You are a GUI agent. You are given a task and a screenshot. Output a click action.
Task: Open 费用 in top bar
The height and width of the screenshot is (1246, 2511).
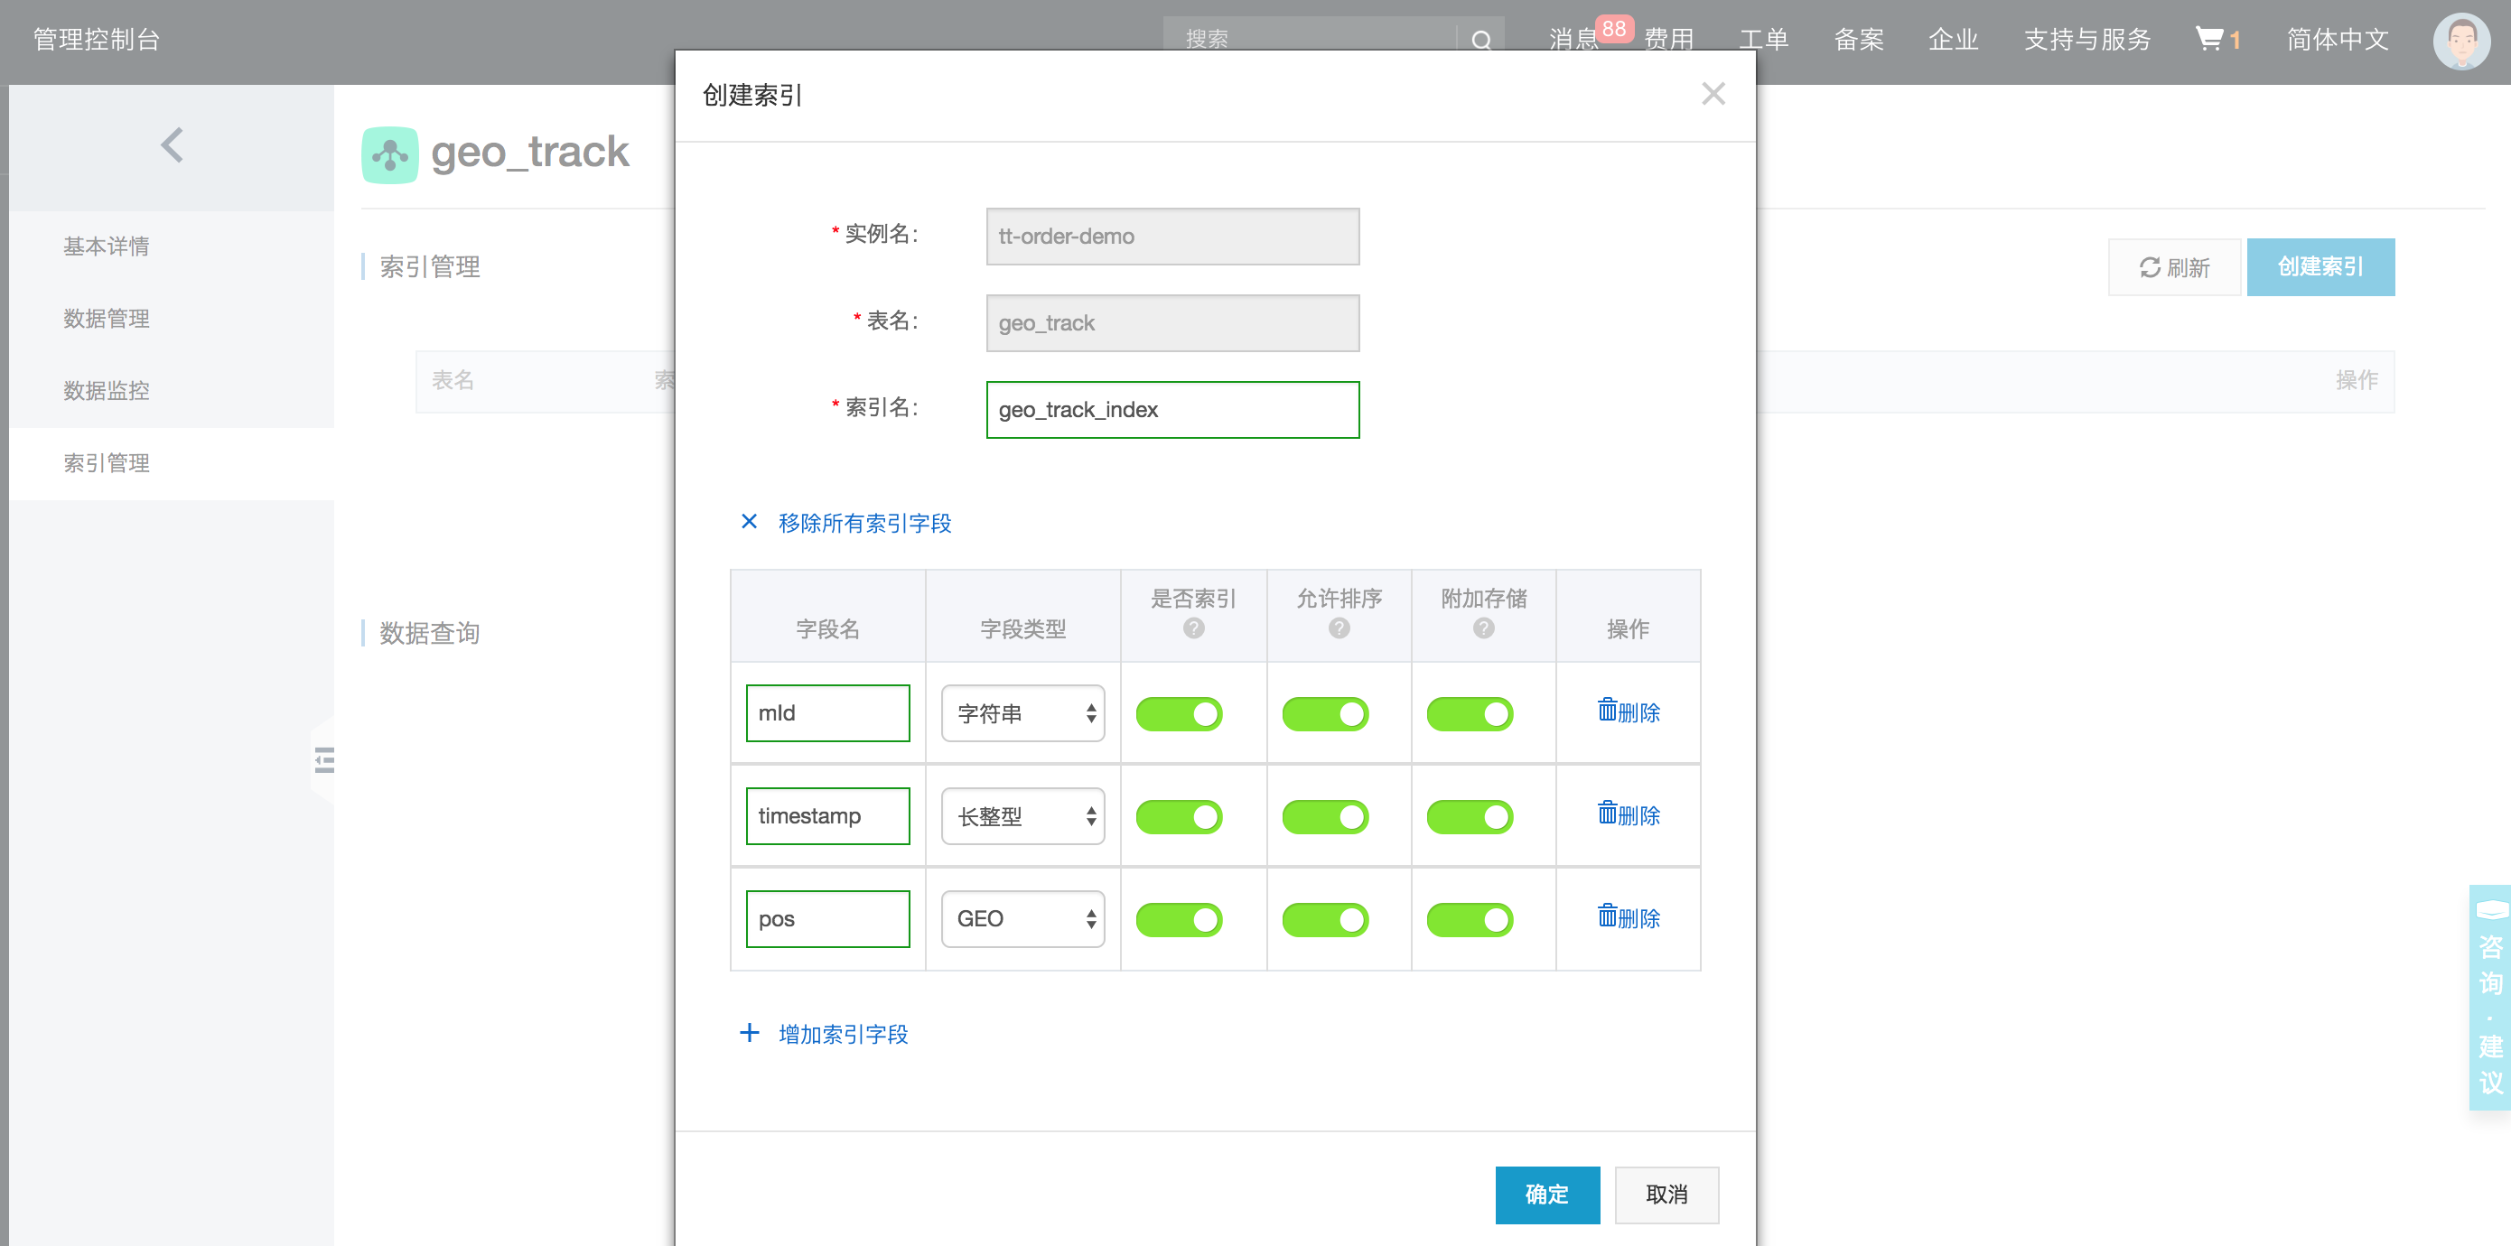pos(1669,39)
